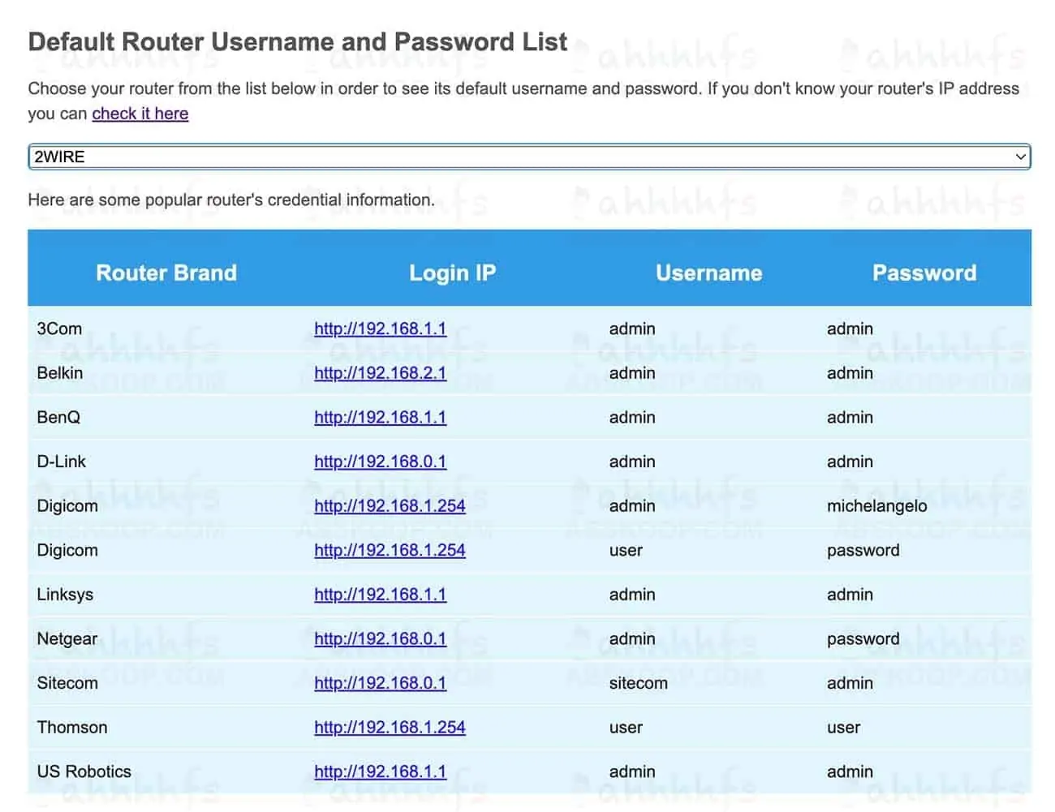
Task: Open the 2WIRE router selection dropdown
Action: [528, 157]
